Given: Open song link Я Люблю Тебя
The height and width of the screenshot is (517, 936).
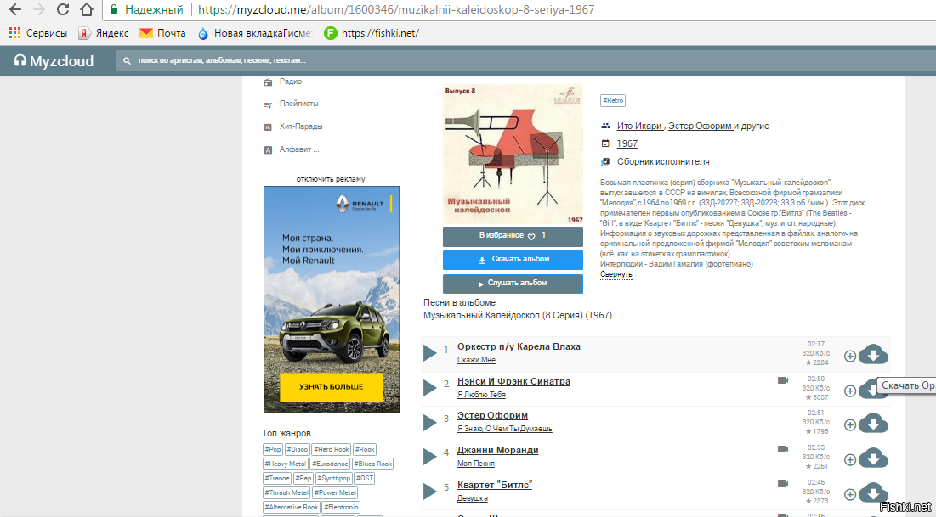Looking at the screenshot, I should 481,395.
